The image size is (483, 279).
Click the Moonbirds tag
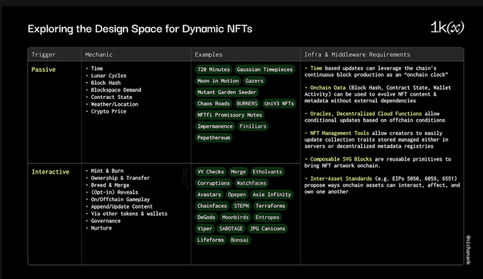click(x=235, y=218)
